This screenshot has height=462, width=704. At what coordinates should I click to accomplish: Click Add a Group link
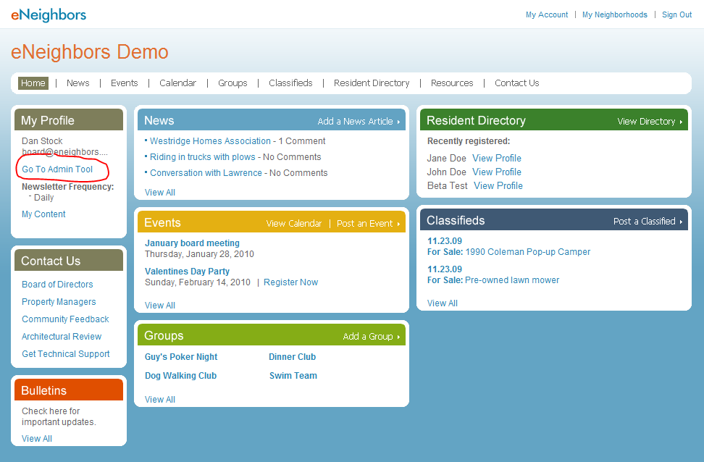pyautogui.click(x=370, y=337)
